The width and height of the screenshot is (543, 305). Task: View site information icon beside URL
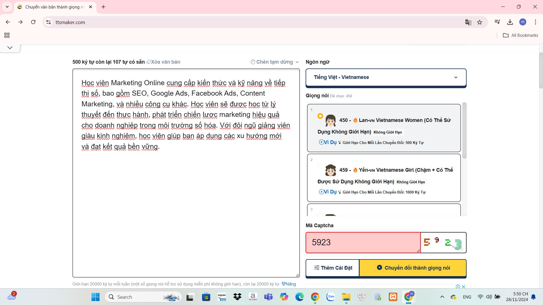49,22
